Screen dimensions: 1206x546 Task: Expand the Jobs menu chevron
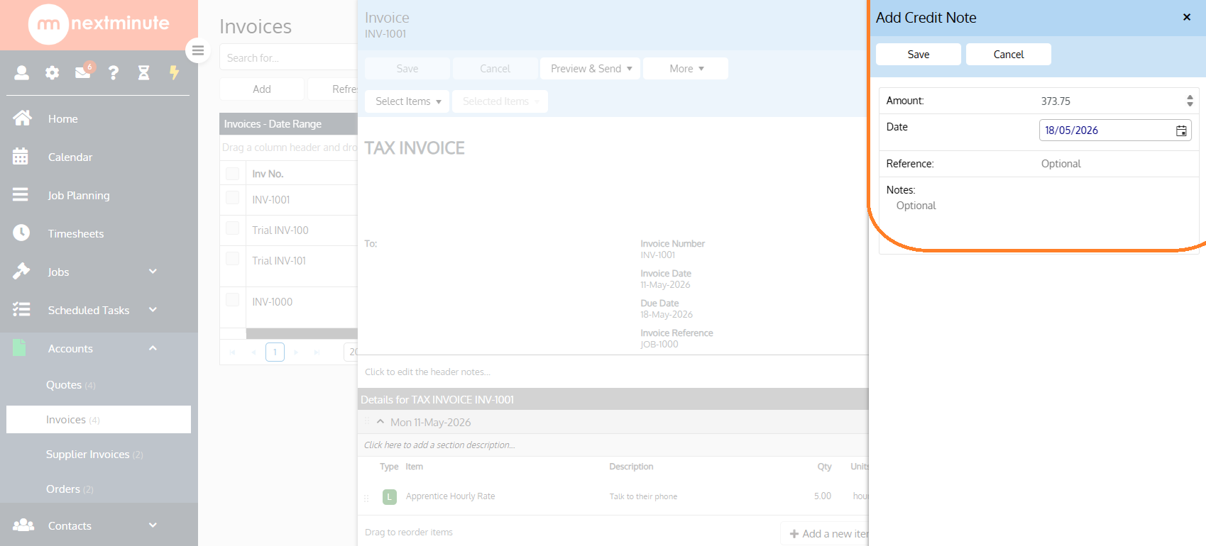[153, 271]
